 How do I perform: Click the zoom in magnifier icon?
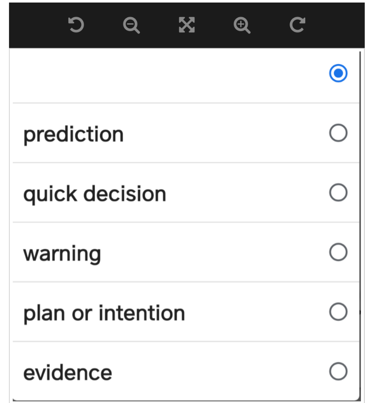click(x=242, y=25)
